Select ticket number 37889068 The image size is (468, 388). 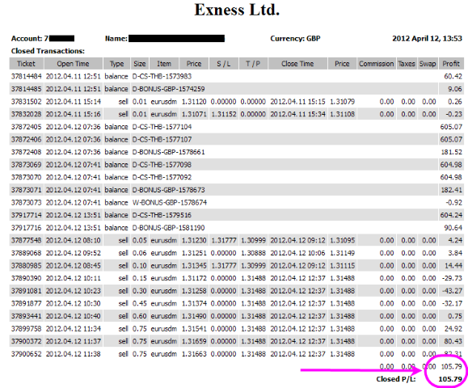click(26, 253)
